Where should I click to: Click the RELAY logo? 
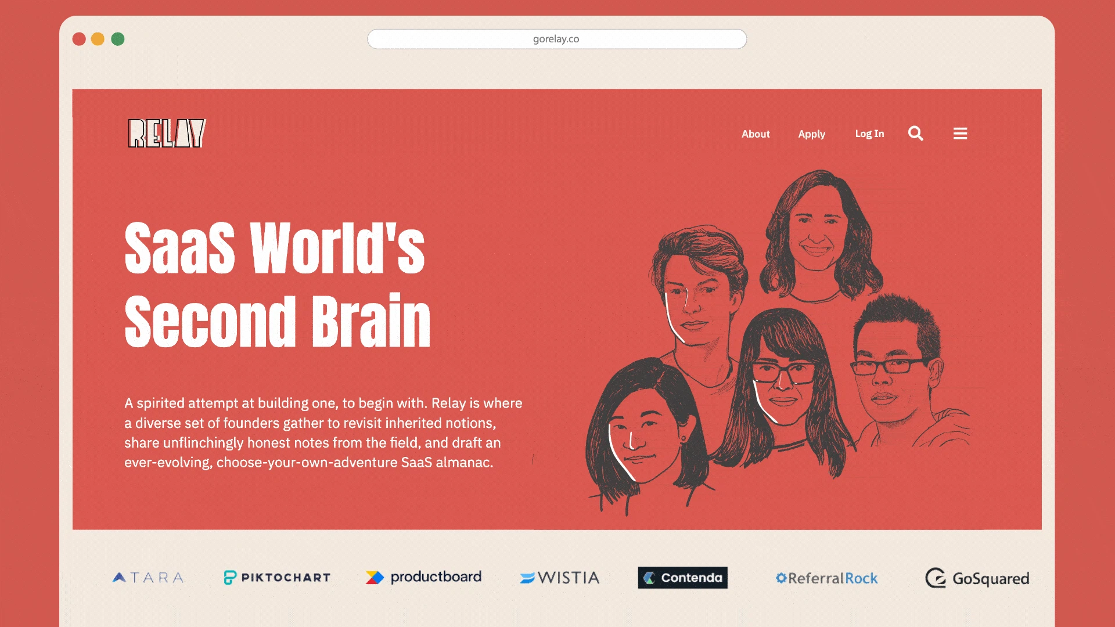click(x=167, y=134)
